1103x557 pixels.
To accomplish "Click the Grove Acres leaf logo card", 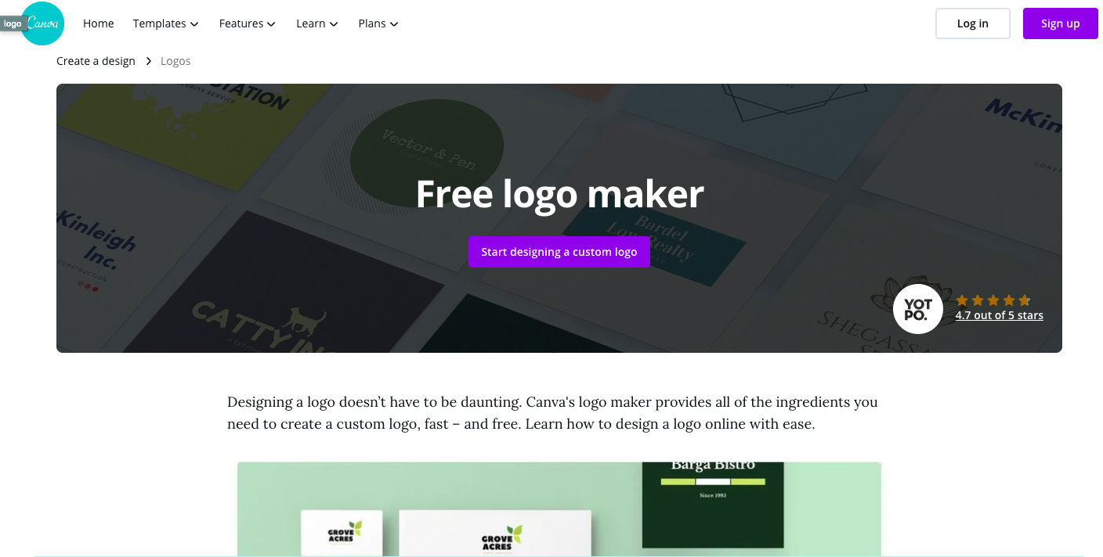I will click(x=495, y=534).
